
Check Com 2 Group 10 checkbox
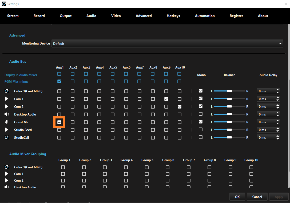(251, 181)
